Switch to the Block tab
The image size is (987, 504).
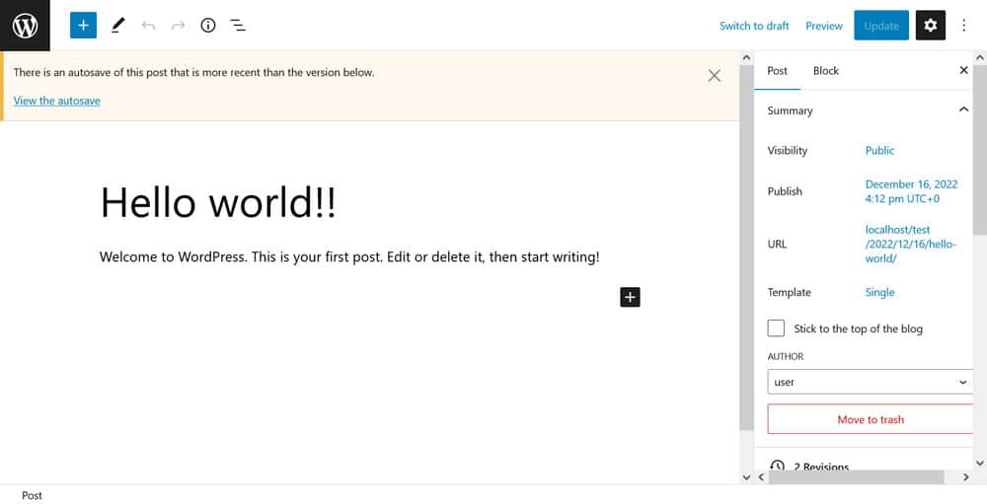point(825,71)
